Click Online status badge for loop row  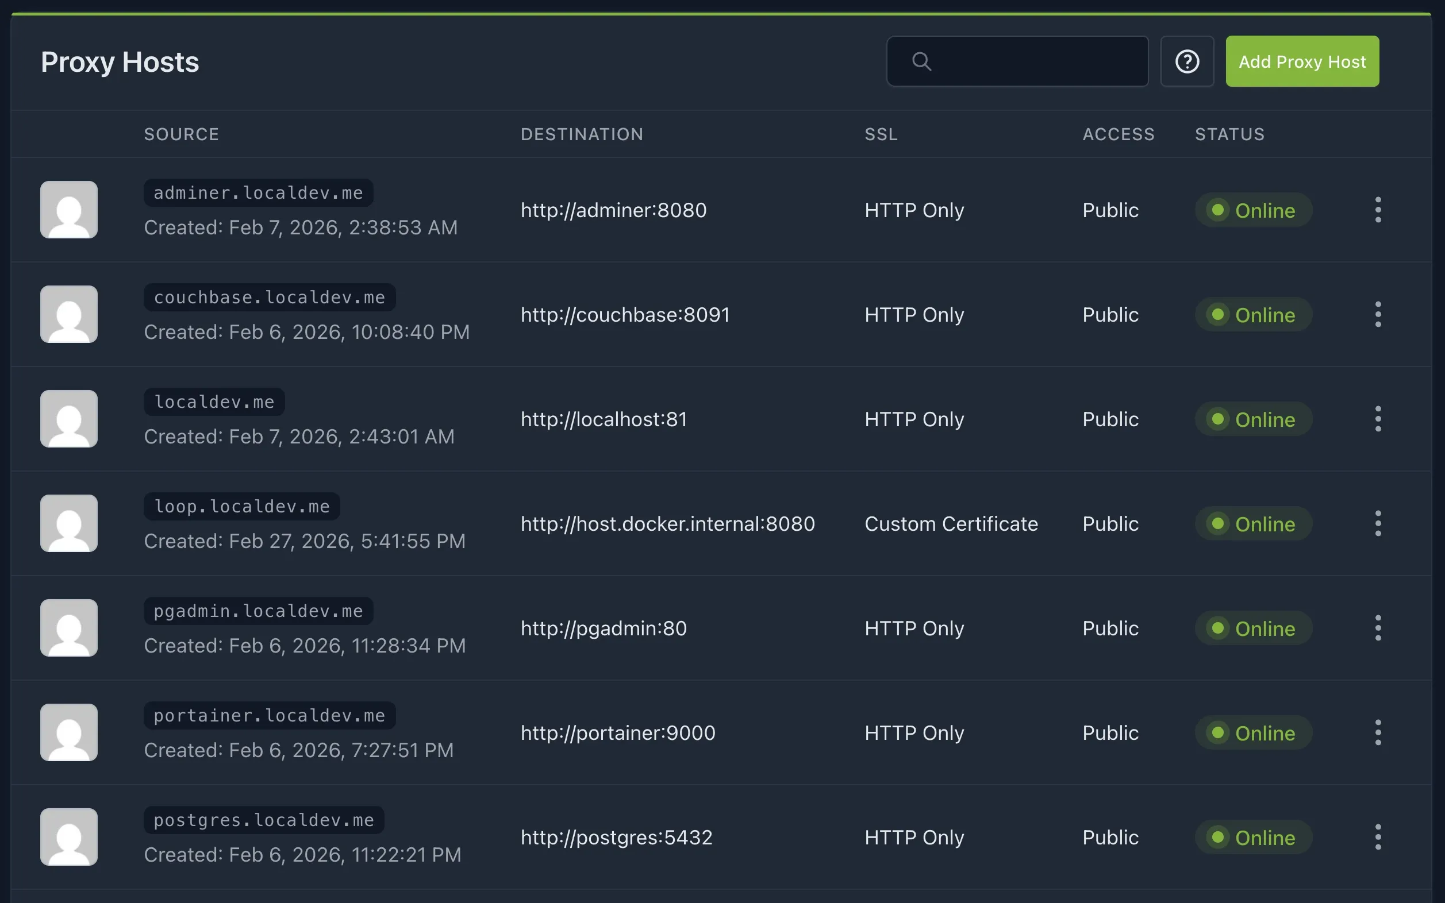click(x=1253, y=524)
